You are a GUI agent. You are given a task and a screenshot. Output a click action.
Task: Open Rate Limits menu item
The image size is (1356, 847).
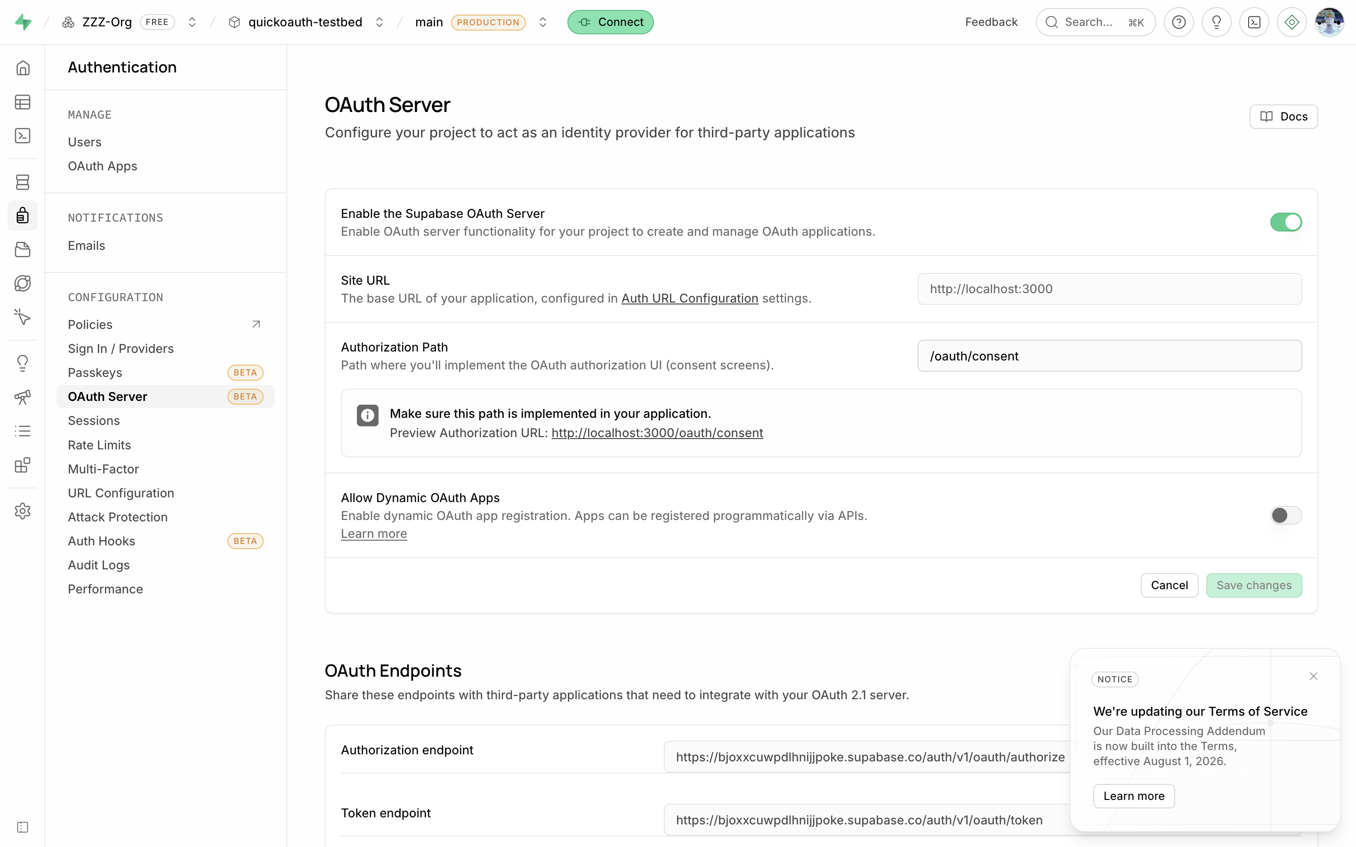point(166,445)
